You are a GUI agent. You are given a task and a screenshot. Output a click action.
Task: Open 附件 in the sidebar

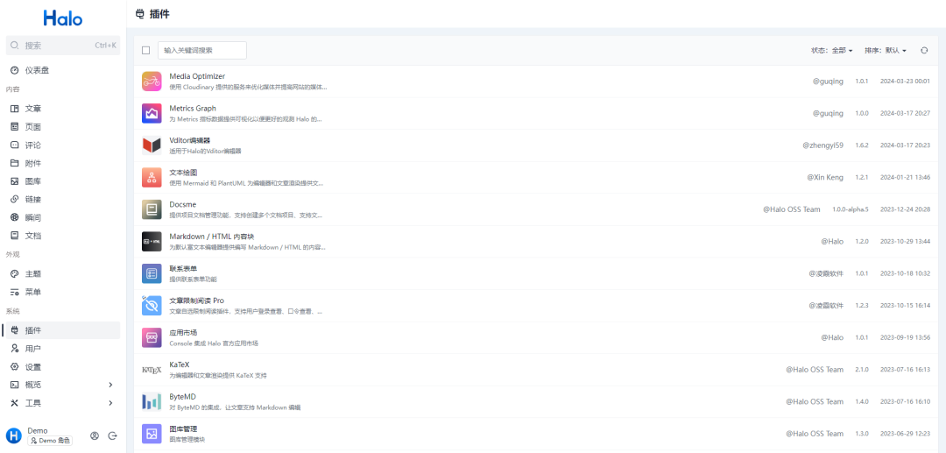[x=63, y=163]
